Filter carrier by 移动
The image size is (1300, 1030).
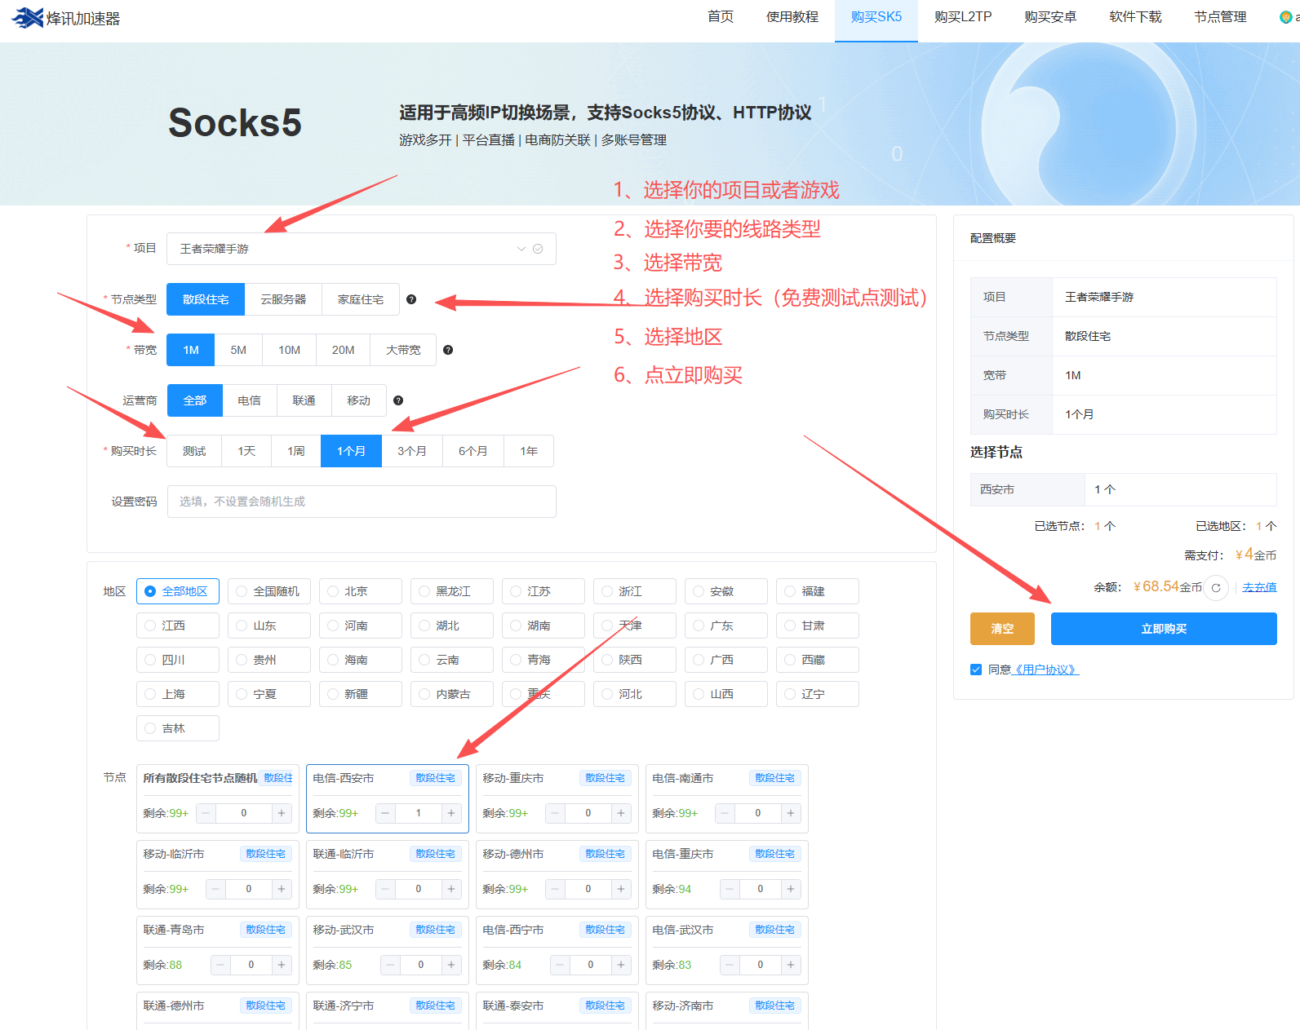(x=358, y=400)
